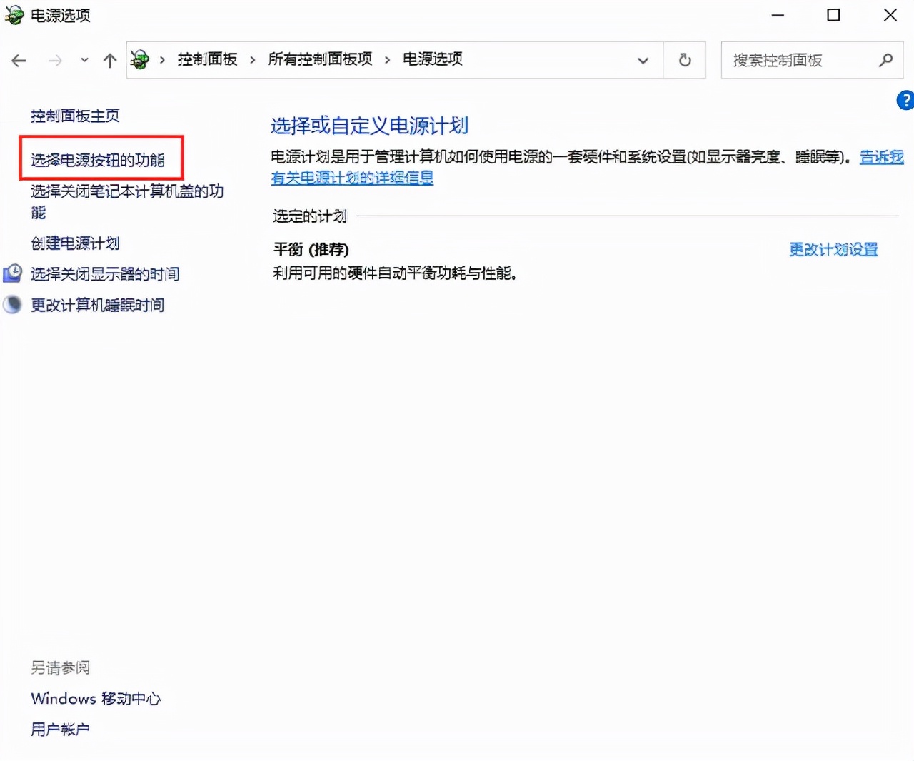
Task: Click the up-one-level arrow icon
Action: pos(109,60)
